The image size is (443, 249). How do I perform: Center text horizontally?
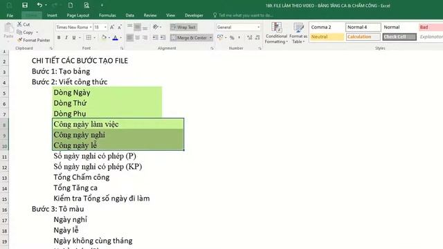point(137,37)
